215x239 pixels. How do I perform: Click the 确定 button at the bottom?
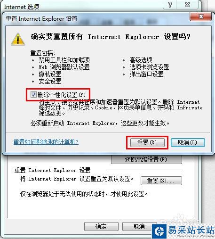tap(101, 226)
